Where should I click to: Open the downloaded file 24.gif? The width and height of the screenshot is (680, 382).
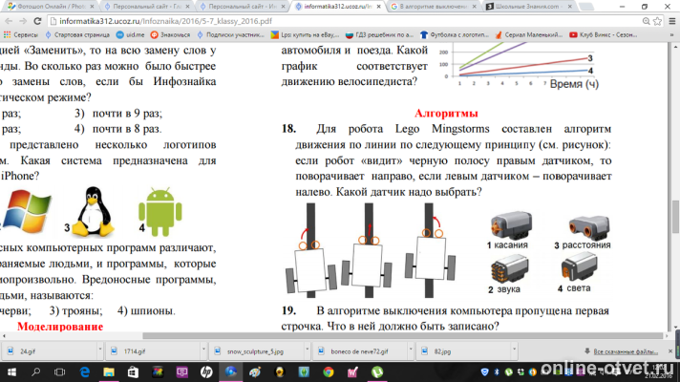tap(50, 351)
